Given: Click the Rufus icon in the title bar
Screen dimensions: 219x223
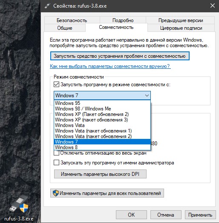Looking at the screenshot, I should tap(48, 6).
